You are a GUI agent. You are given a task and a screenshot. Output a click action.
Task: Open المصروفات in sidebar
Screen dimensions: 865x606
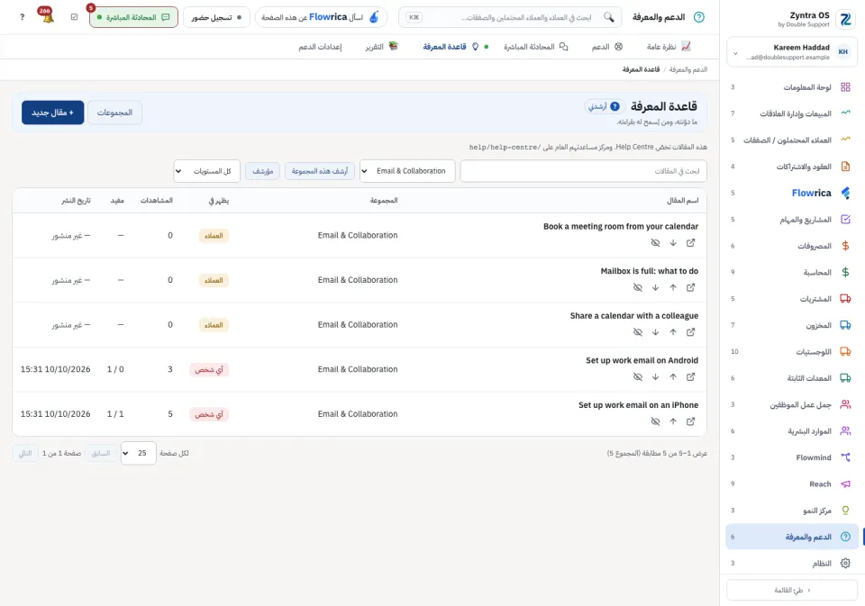(x=792, y=246)
